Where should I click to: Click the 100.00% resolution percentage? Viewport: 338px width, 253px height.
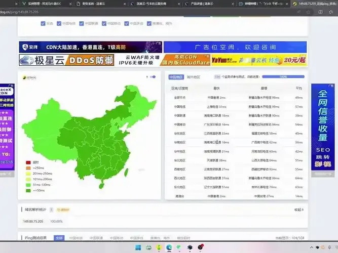pos(56,221)
